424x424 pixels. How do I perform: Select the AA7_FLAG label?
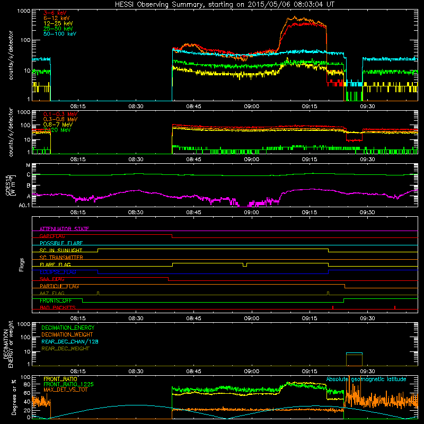(52, 293)
